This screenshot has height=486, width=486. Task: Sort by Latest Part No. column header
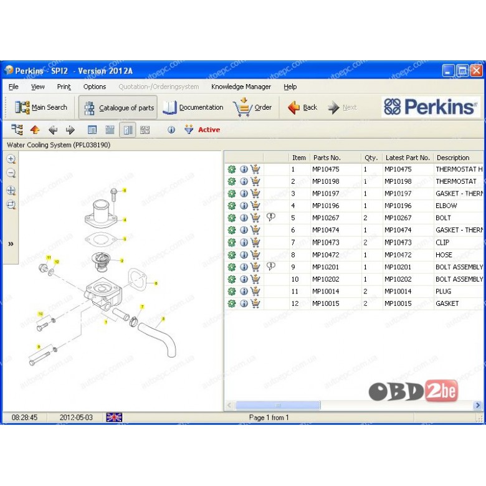408,158
